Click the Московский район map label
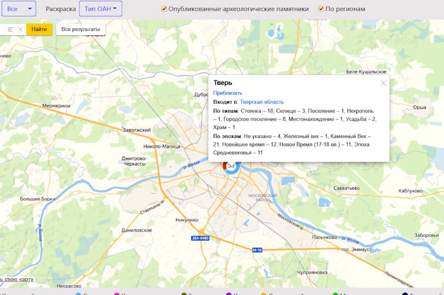This screenshot has width=444, height=295. (x=263, y=197)
